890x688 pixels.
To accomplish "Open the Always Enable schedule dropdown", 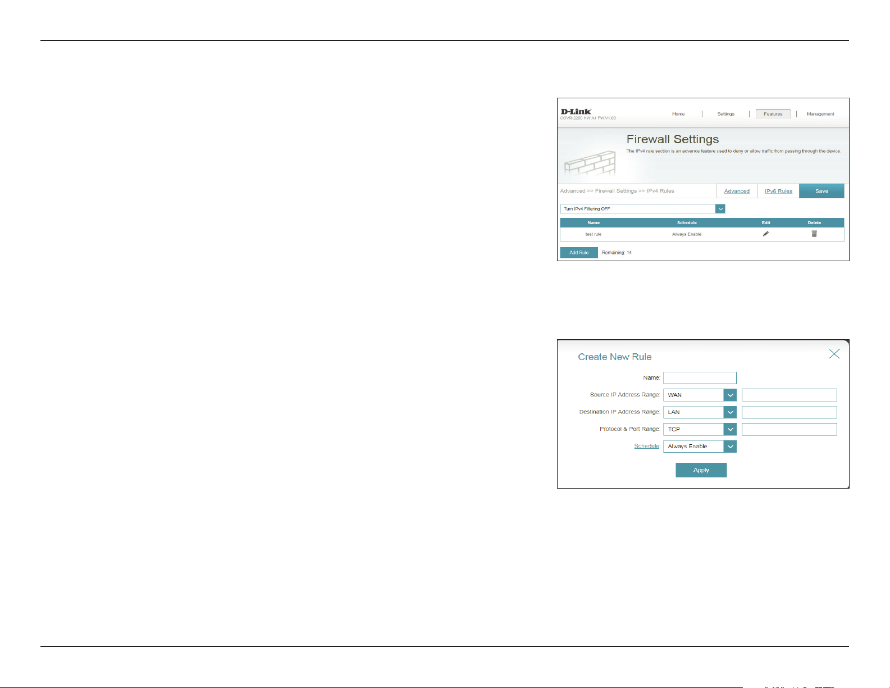I will (700, 446).
